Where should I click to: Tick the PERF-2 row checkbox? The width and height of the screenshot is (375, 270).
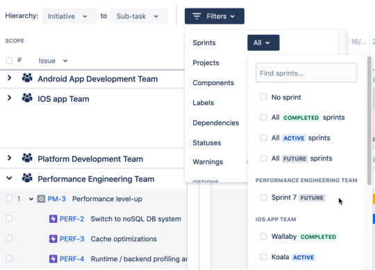click(9, 219)
